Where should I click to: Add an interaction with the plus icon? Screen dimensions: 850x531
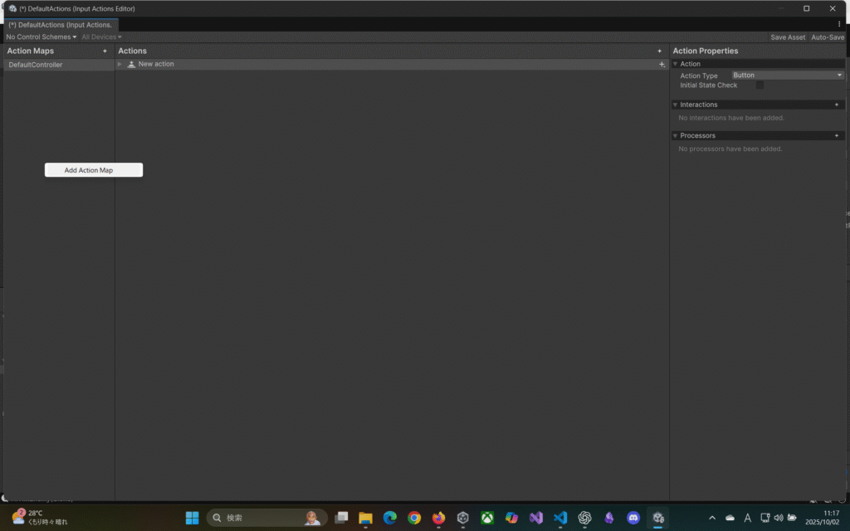click(x=836, y=105)
